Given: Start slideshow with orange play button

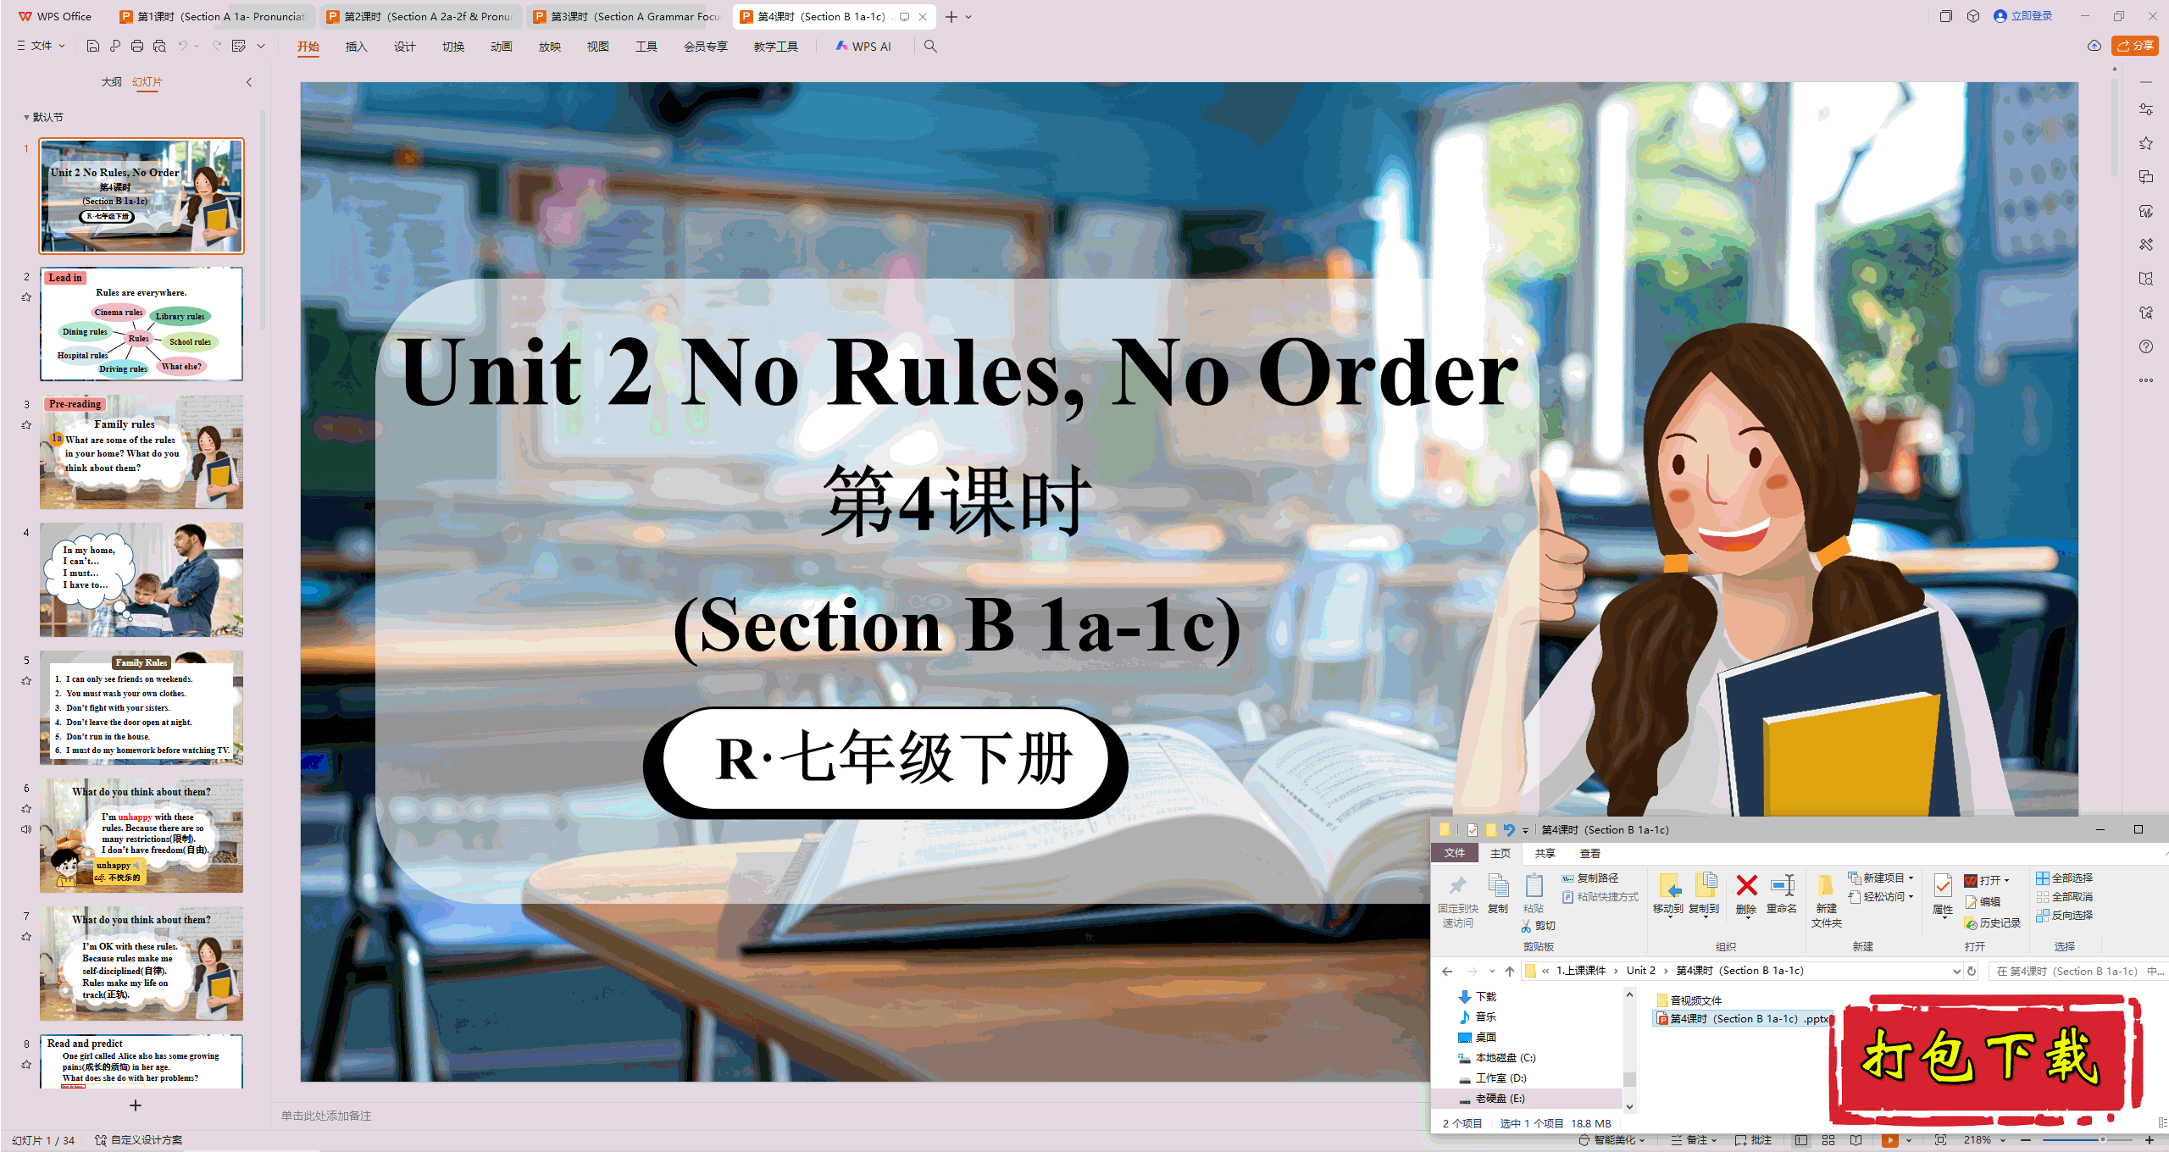Looking at the screenshot, I should (1890, 1140).
